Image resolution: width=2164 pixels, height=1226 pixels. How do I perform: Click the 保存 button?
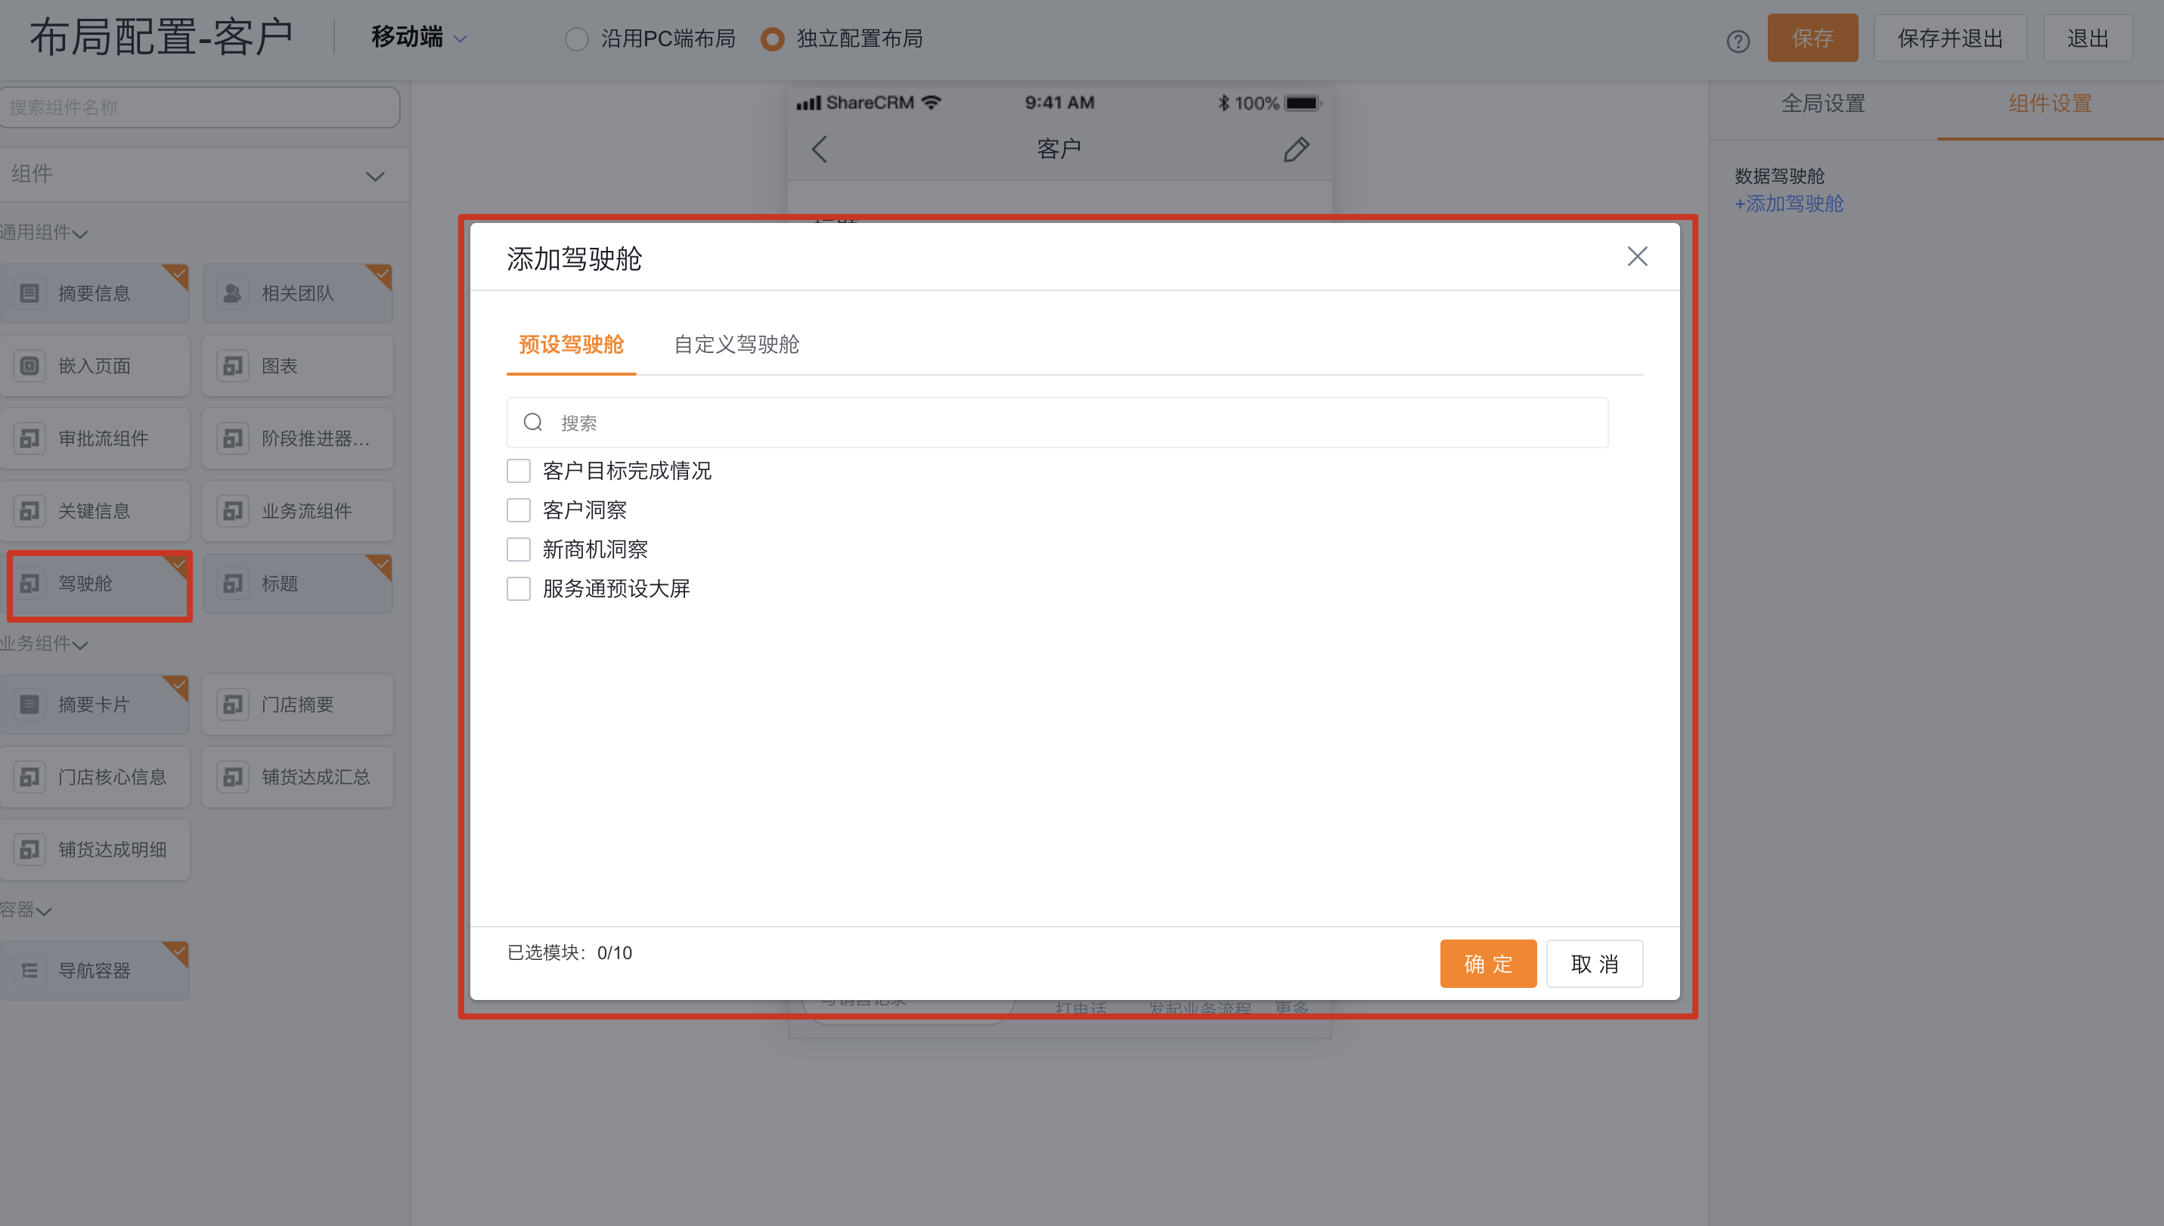pos(1812,38)
